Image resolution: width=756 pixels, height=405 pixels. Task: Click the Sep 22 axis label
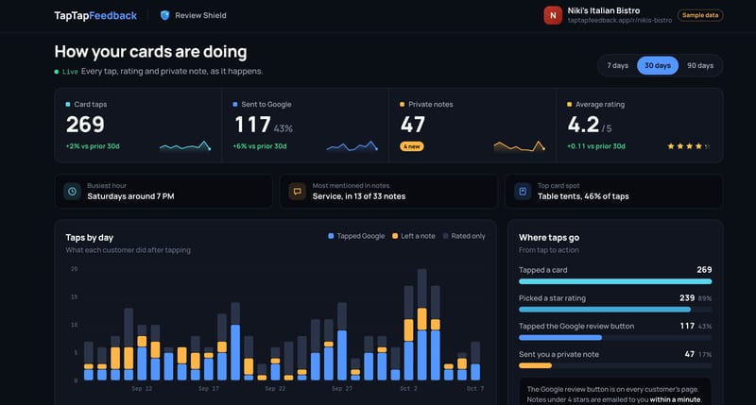[x=275, y=388]
